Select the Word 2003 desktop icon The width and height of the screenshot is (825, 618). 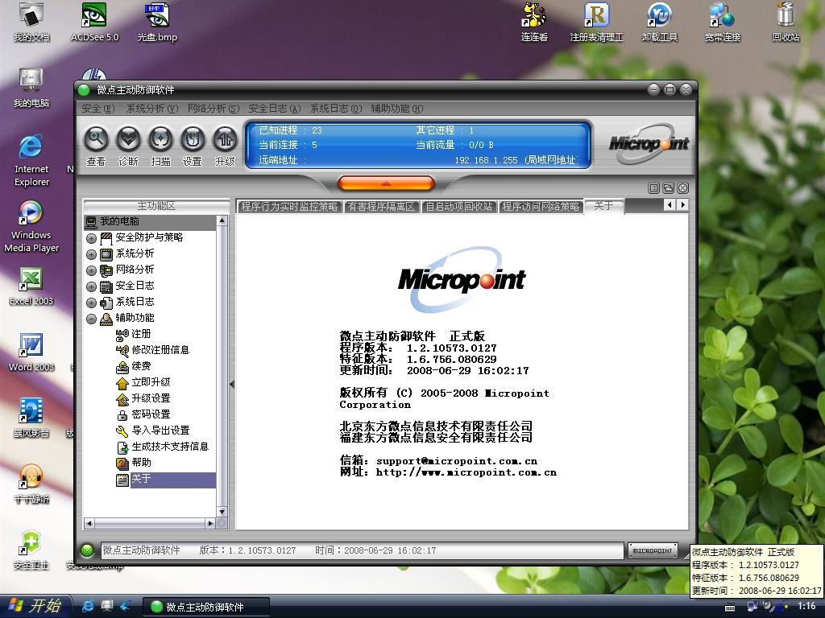[31, 352]
